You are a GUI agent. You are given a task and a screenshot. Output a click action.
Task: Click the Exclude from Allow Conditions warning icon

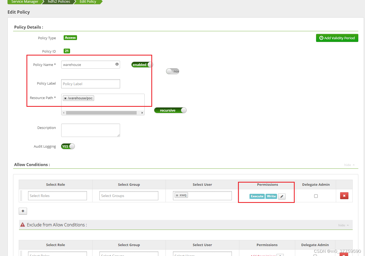tap(23, 225)
